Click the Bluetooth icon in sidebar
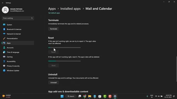Image resolution: width=177 pixels, height=99 pixels. (4, 29)
